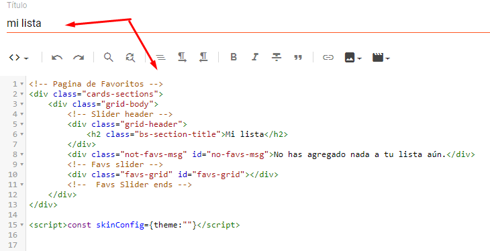
Task: Toggle bold formatting
Action: [x=234, y=57]
